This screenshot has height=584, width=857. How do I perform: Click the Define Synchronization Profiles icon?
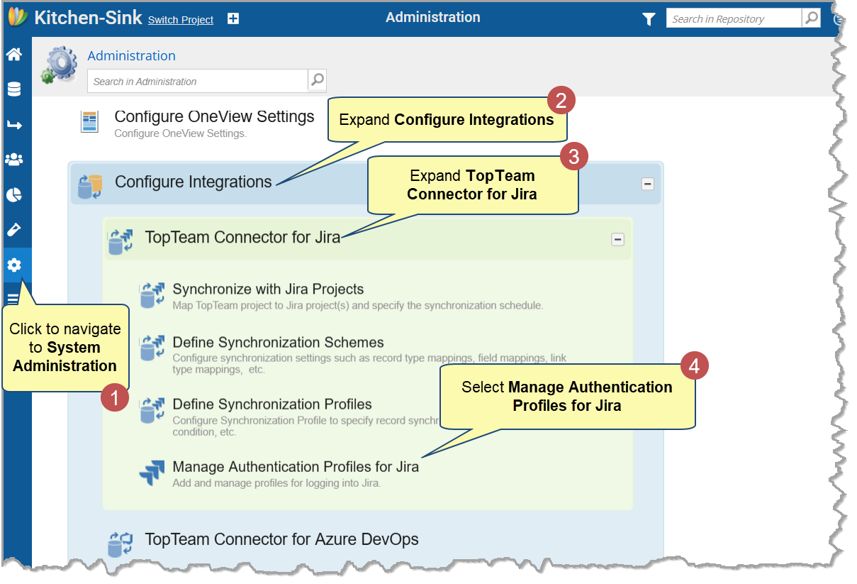click(x=152, y=409)
